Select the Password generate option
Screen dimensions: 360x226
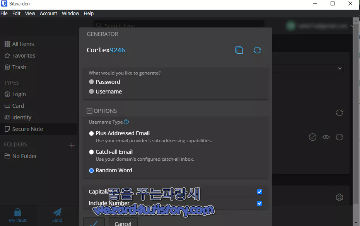91,82
